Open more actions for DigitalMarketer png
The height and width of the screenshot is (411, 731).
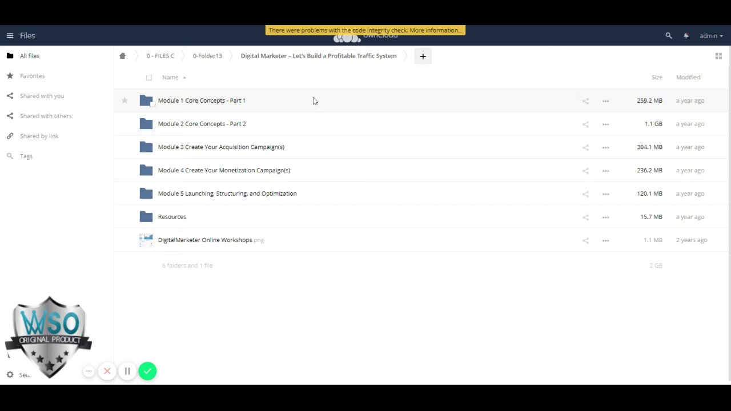[605, 240]
